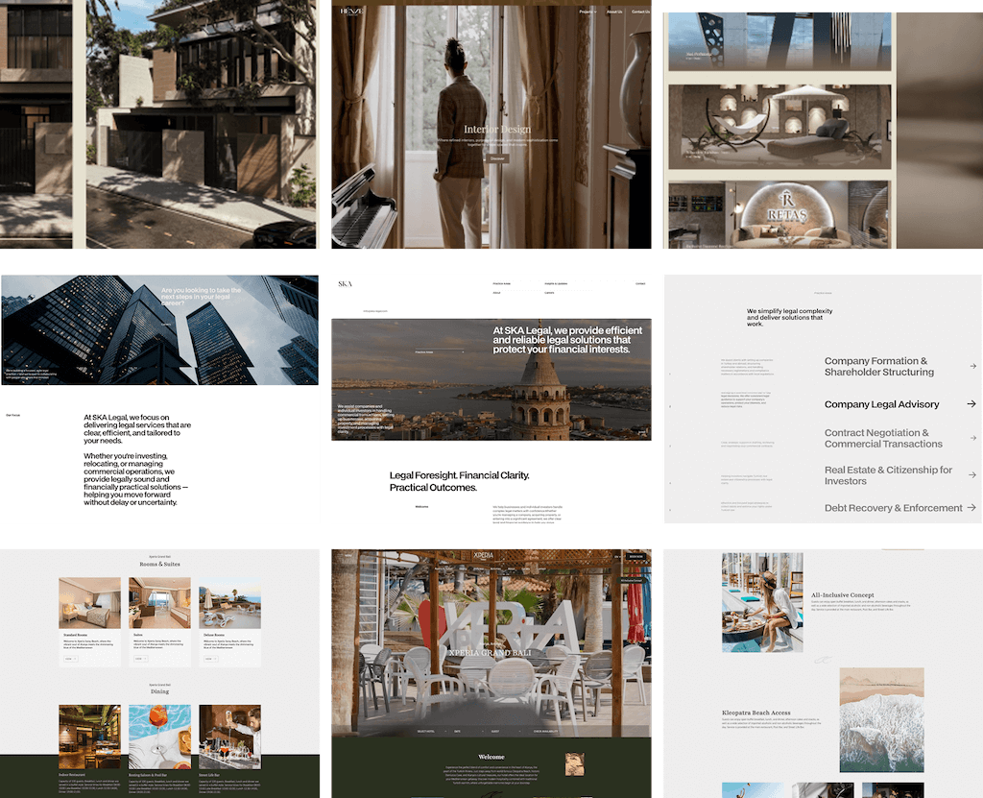Click the 'Rooms & Suites' section heading
Image resolution: width=983 pixels, height=798 pixels.
click(160, 564)
